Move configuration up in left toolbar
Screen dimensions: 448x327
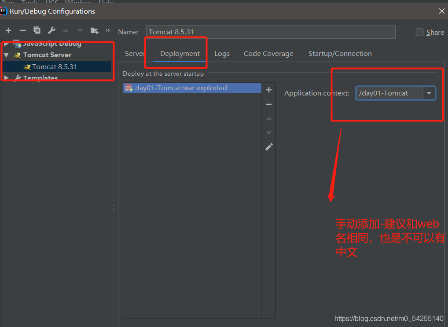(66, 30)
